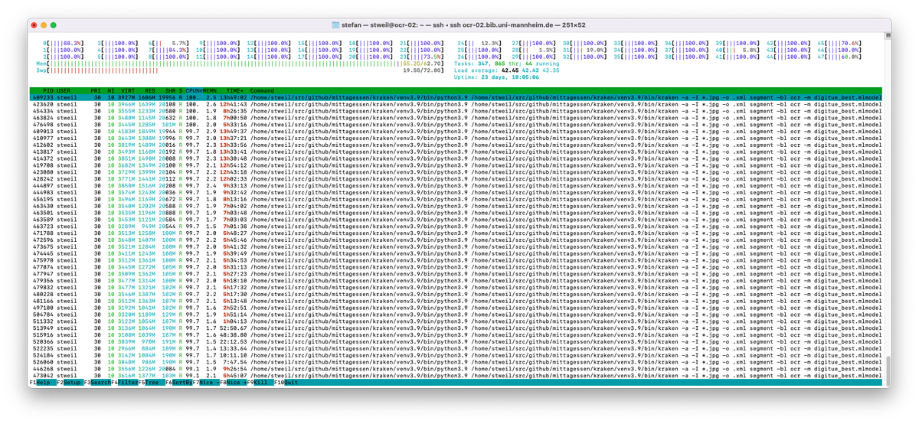919x424 pixels.
Task: Select process row with PID 513949
Action: [455, 328]
